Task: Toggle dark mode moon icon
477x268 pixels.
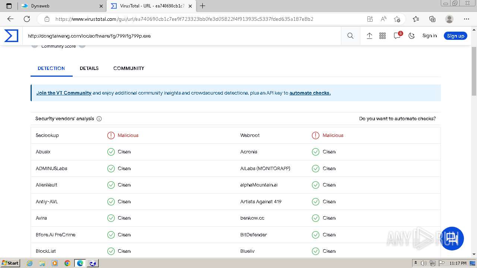Action: pos(412,36)
